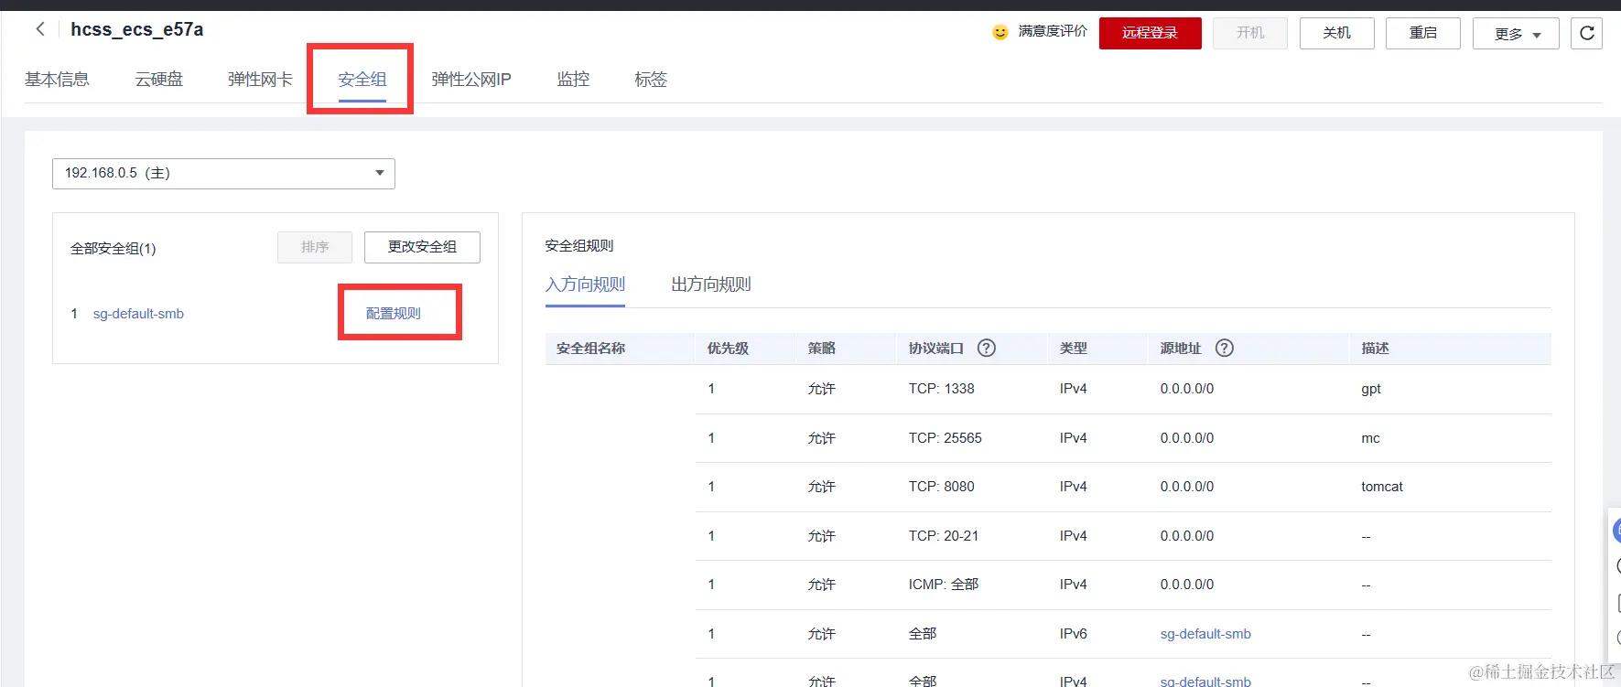Viewport: 1621px width, 687px height.
Task: Switch to the 云硬盘 tab
Action: (158, 80)
